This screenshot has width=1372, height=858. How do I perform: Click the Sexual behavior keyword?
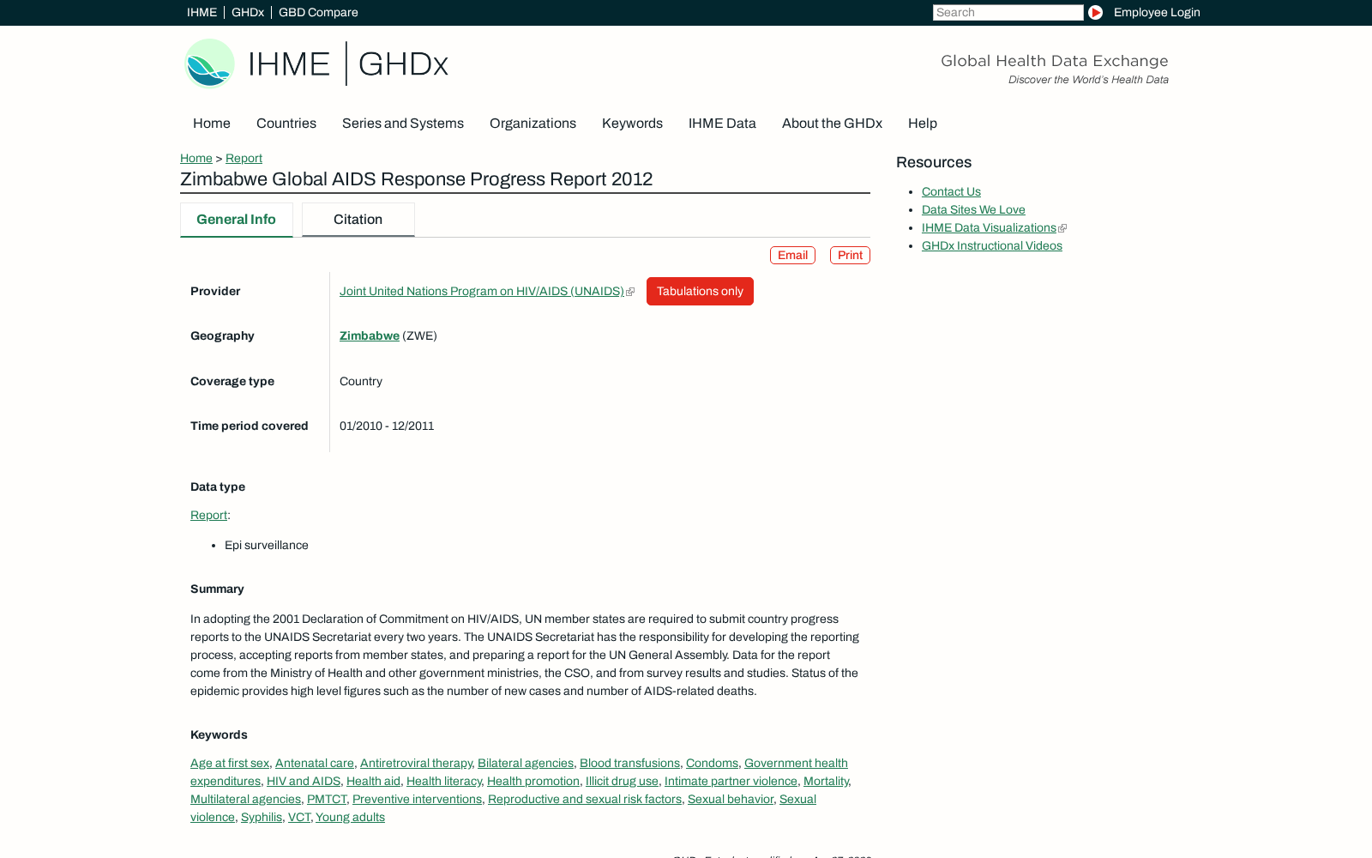pos(731,799)
